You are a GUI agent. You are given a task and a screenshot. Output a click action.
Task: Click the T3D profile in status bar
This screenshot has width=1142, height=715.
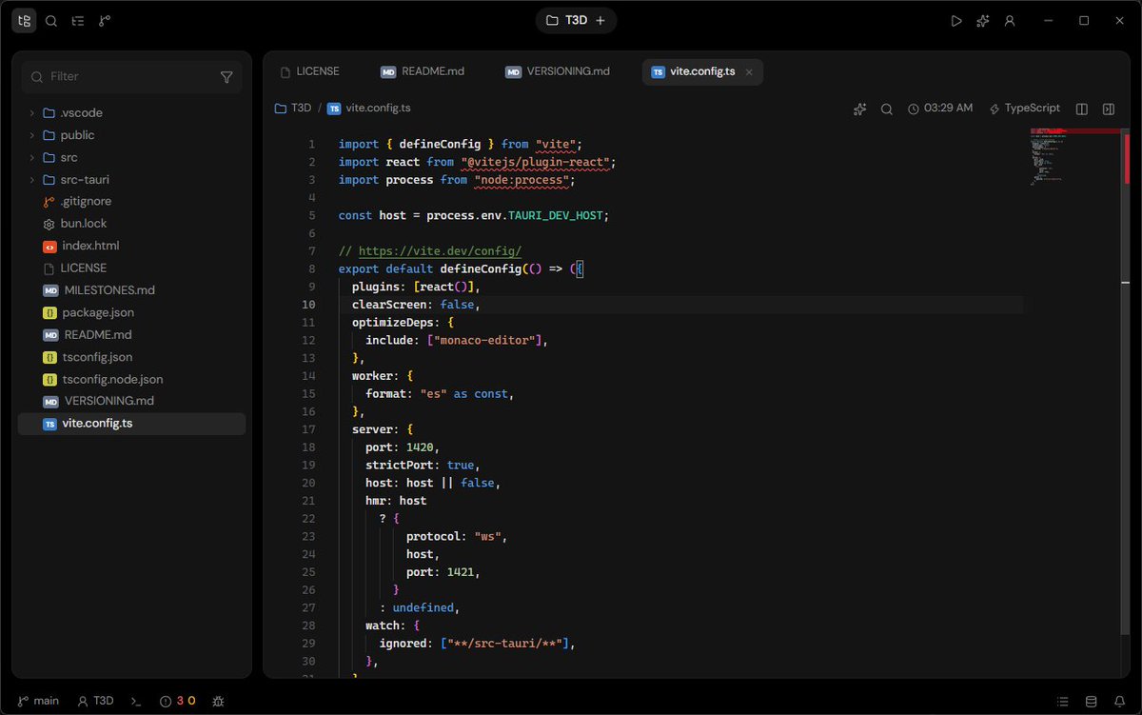tap(95, 701)
